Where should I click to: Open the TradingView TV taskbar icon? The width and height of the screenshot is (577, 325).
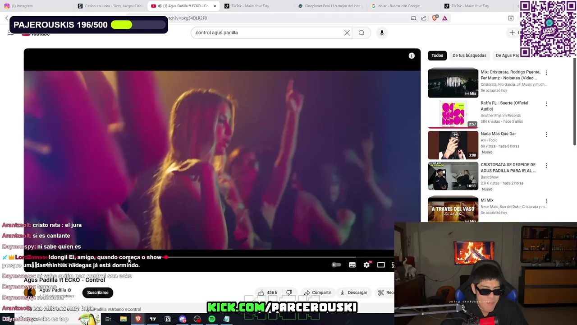[153, 319]
